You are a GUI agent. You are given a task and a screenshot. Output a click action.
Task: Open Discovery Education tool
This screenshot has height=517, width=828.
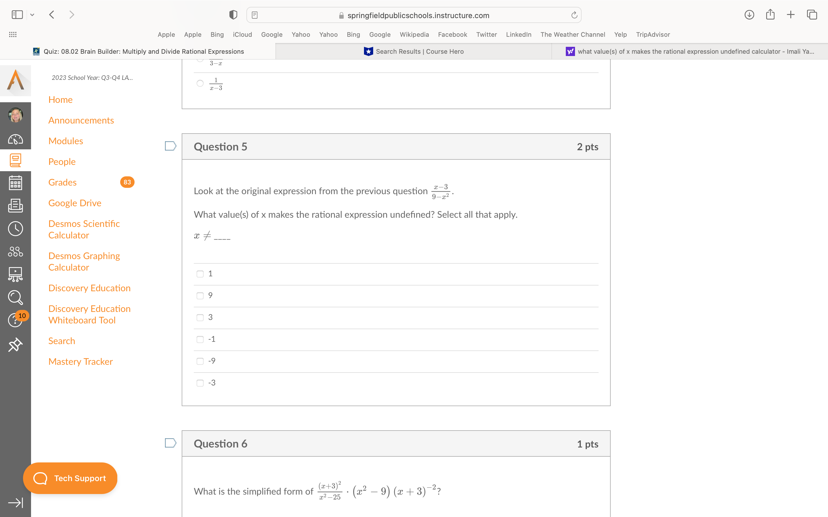(89, 288)
